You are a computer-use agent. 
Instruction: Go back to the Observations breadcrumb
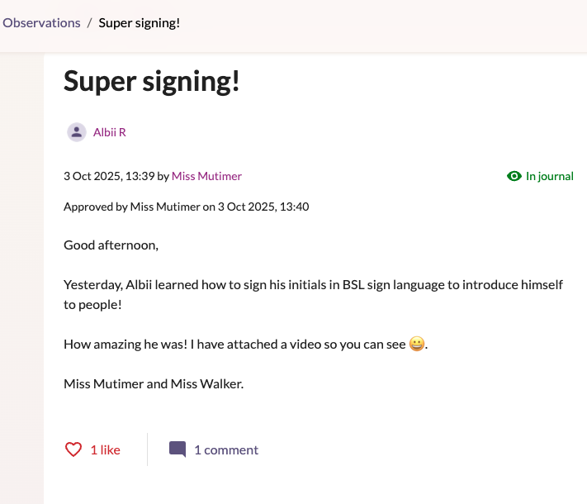(x=41, y=23)
